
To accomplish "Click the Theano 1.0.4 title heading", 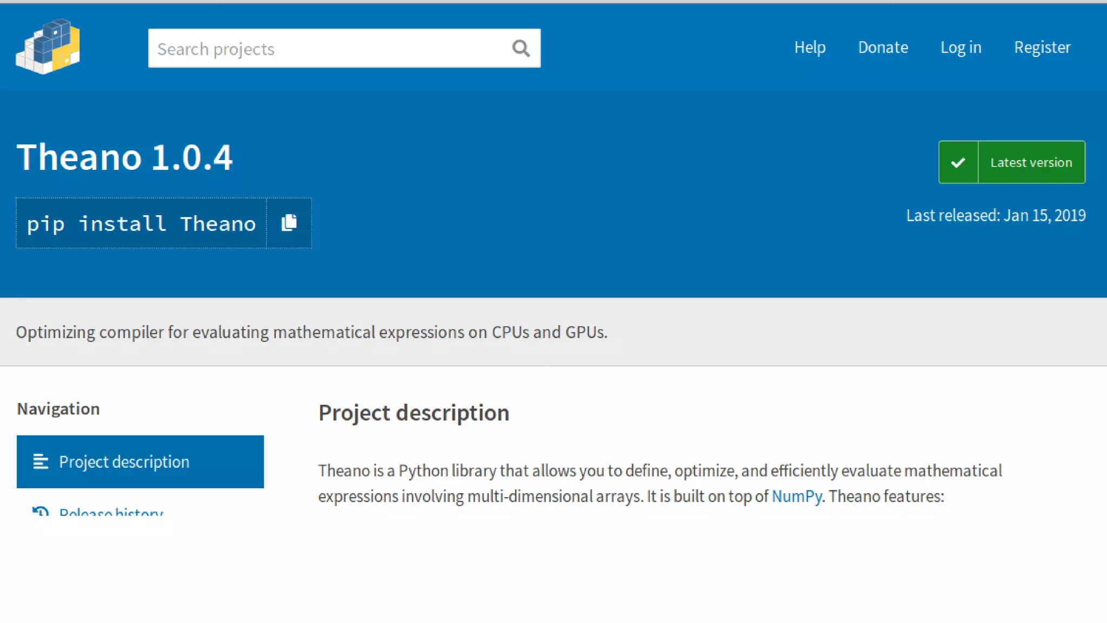I will [x=124, y=157].
